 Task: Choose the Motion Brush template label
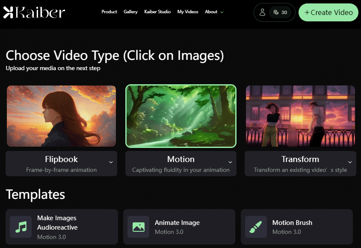[x=292, y=223]
